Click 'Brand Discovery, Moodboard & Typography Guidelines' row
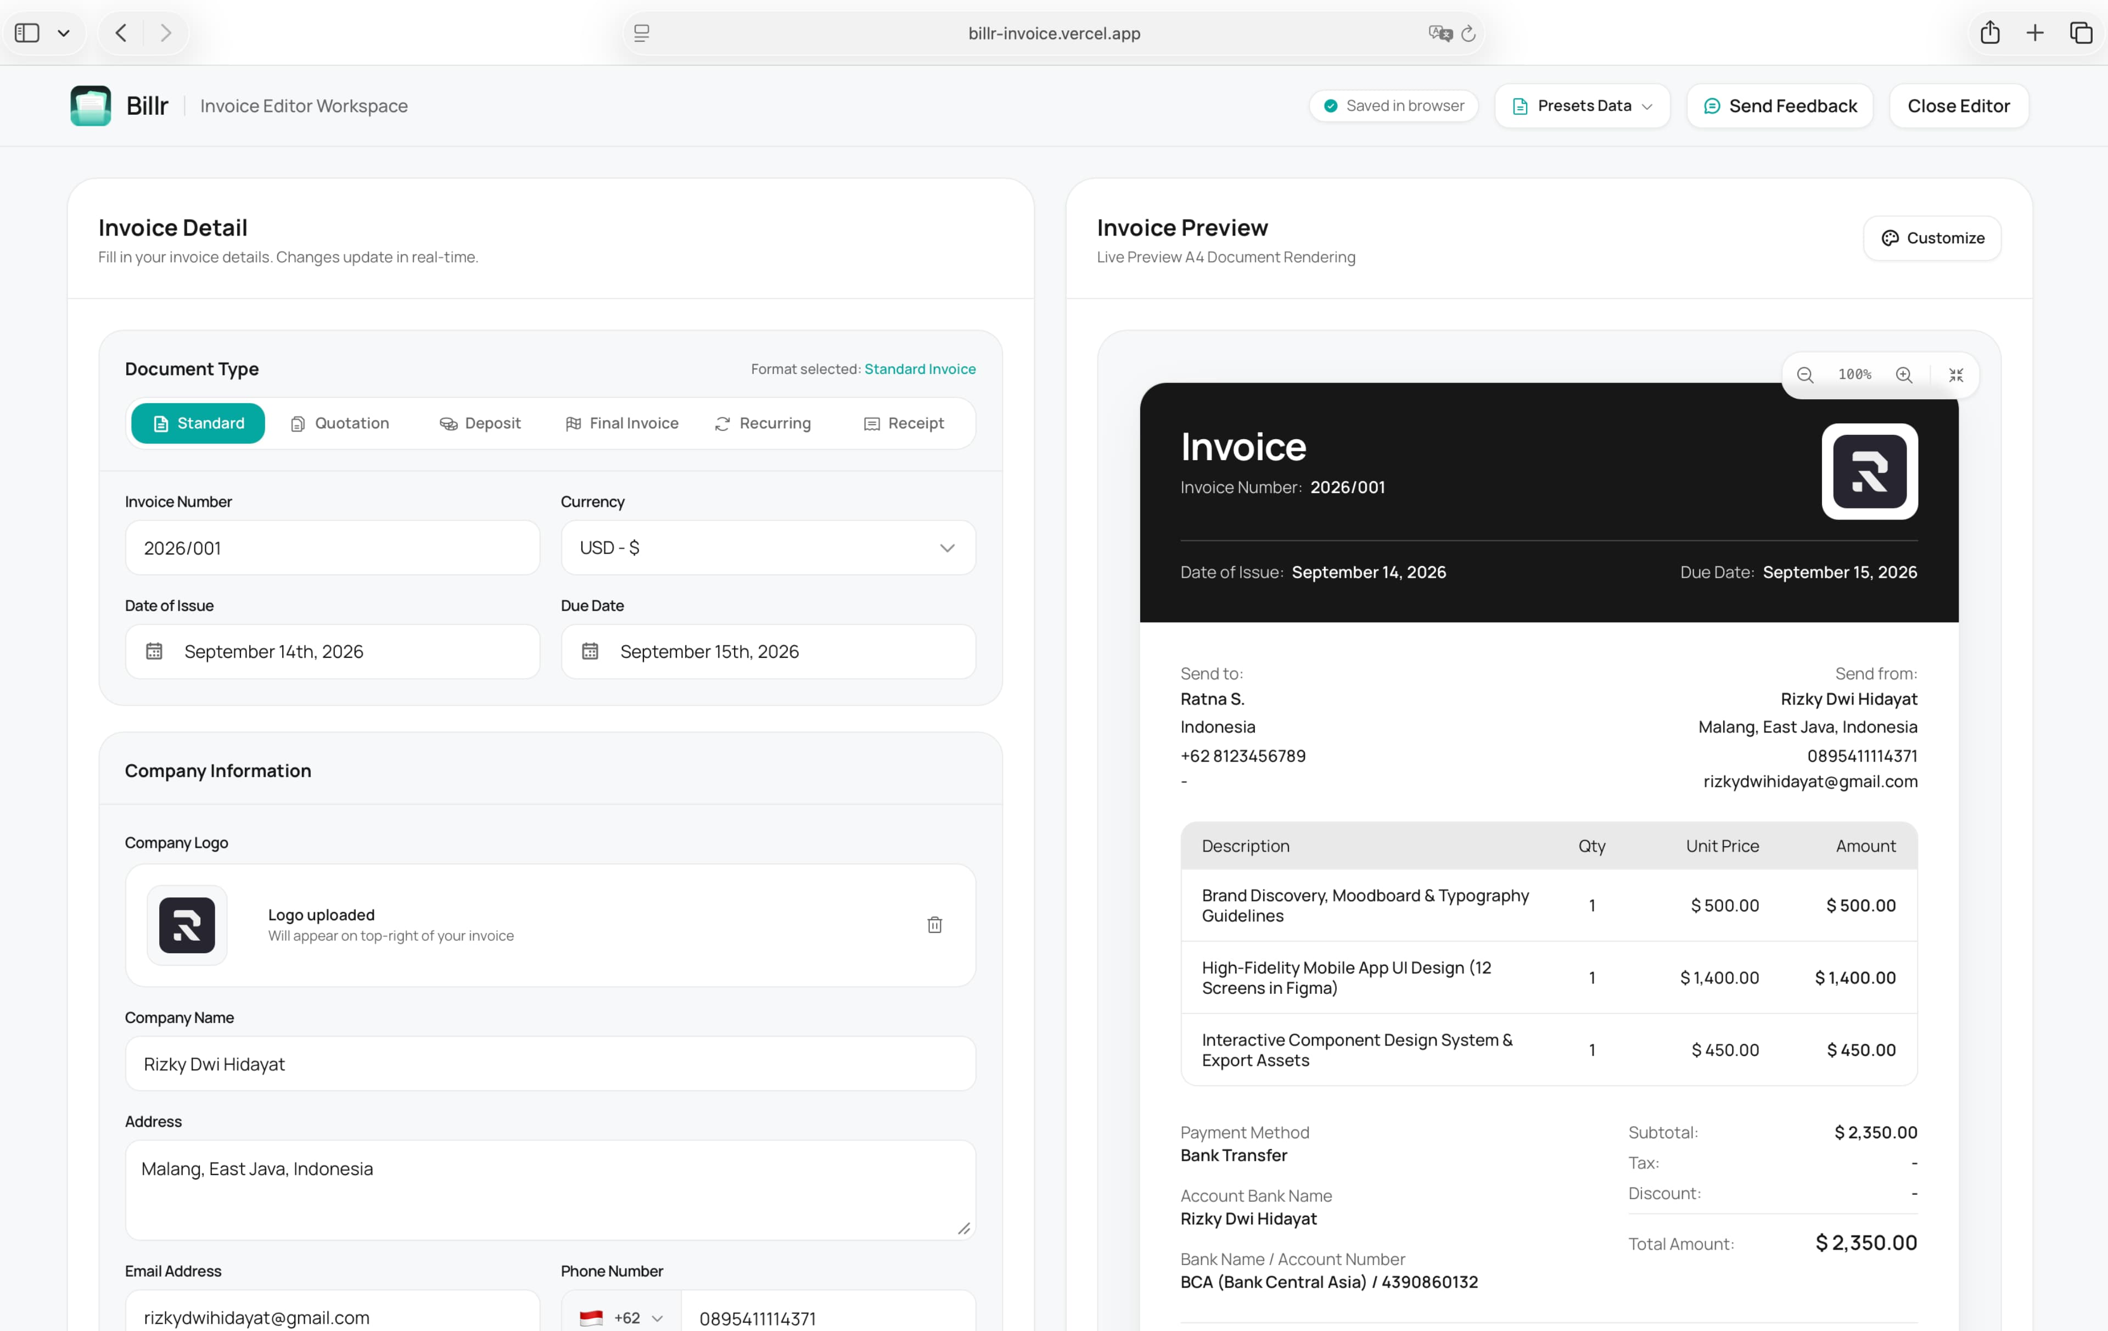 coord(1549,905)
